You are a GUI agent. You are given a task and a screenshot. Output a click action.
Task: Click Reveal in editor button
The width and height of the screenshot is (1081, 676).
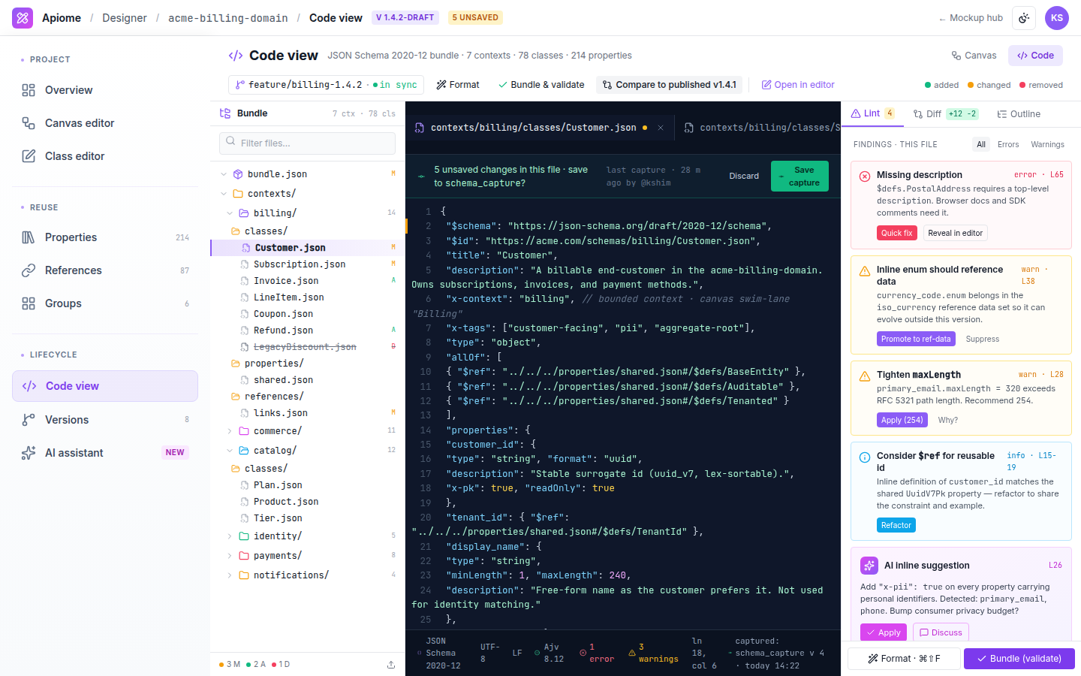tap(955, 233)
